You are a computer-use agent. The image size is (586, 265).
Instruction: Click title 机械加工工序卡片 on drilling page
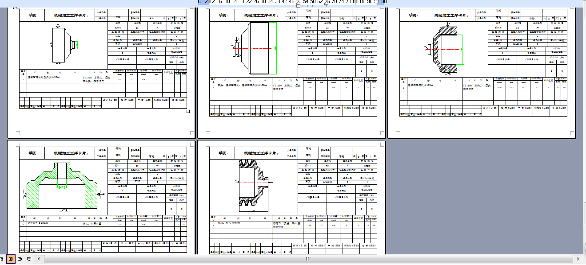click(71, 153)
